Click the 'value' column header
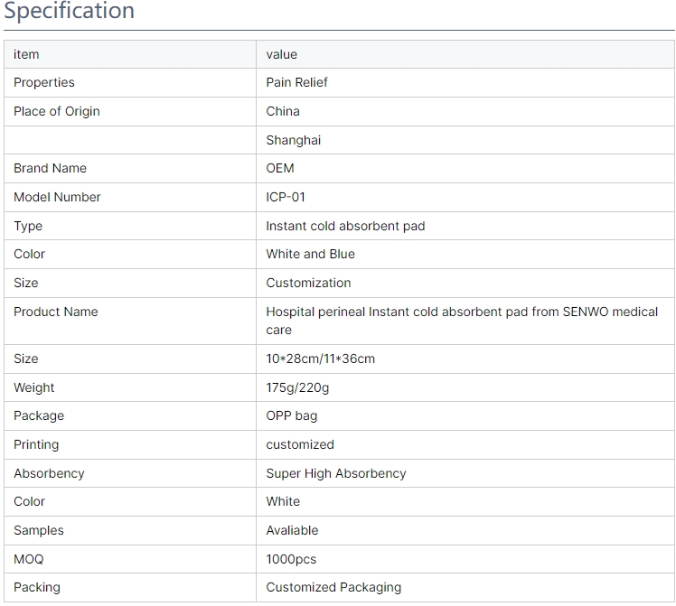The width and height of the screenshot is (676, 606). 282,54
